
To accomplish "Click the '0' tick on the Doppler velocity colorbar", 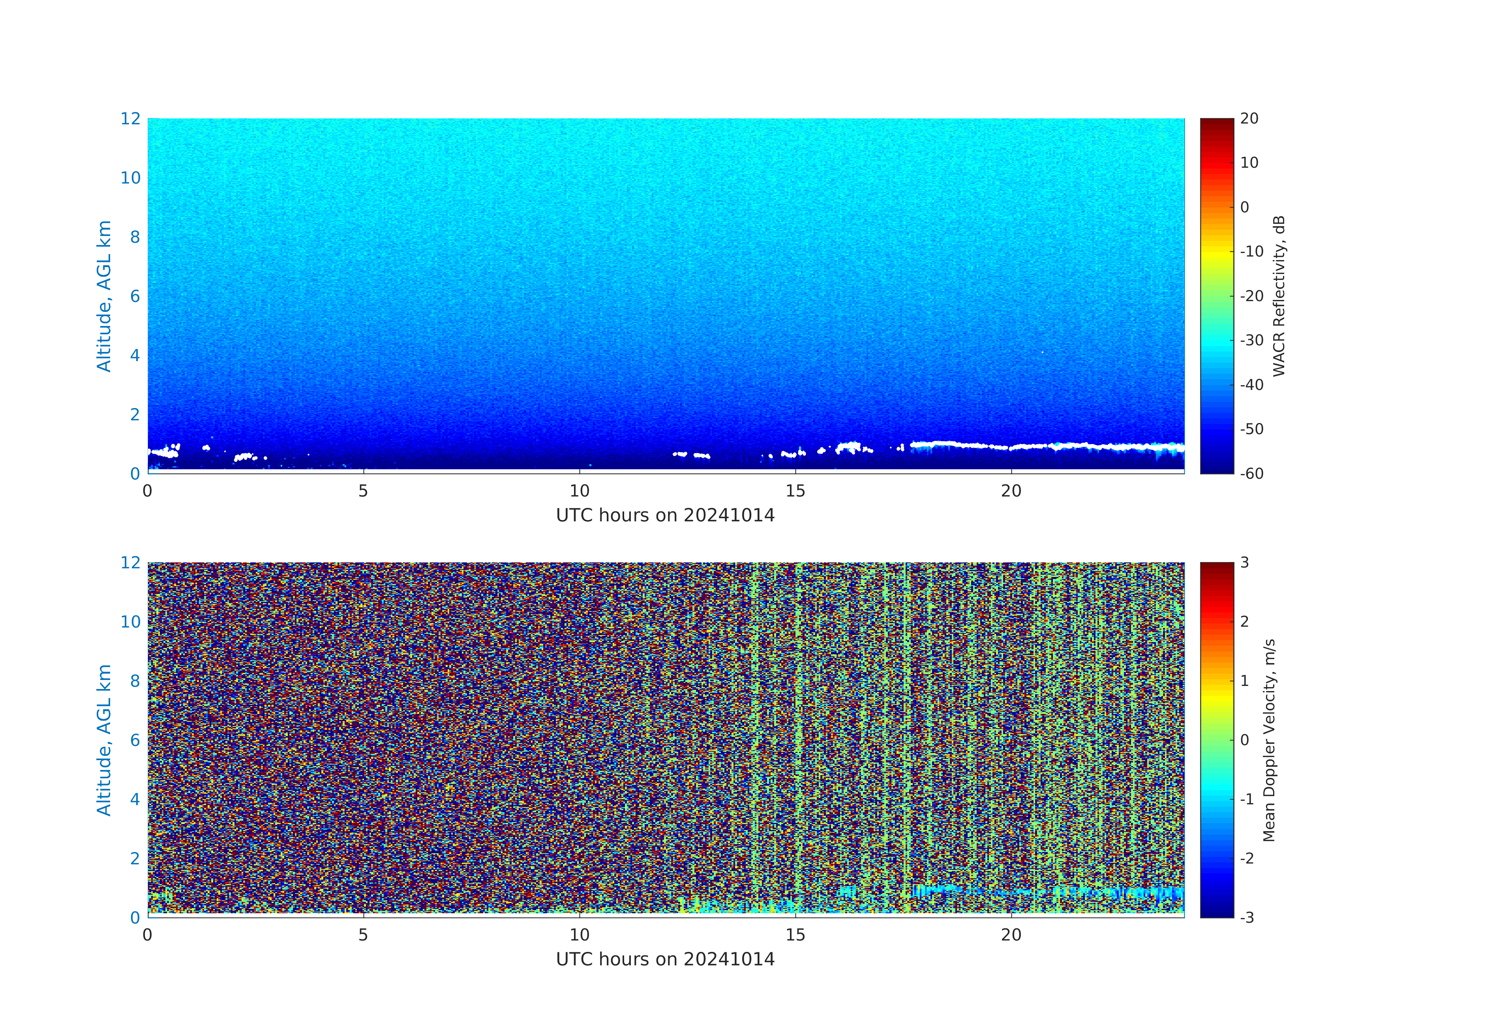I will [1244, 740].
